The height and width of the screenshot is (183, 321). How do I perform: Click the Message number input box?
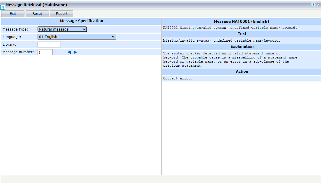coord(45,52)
